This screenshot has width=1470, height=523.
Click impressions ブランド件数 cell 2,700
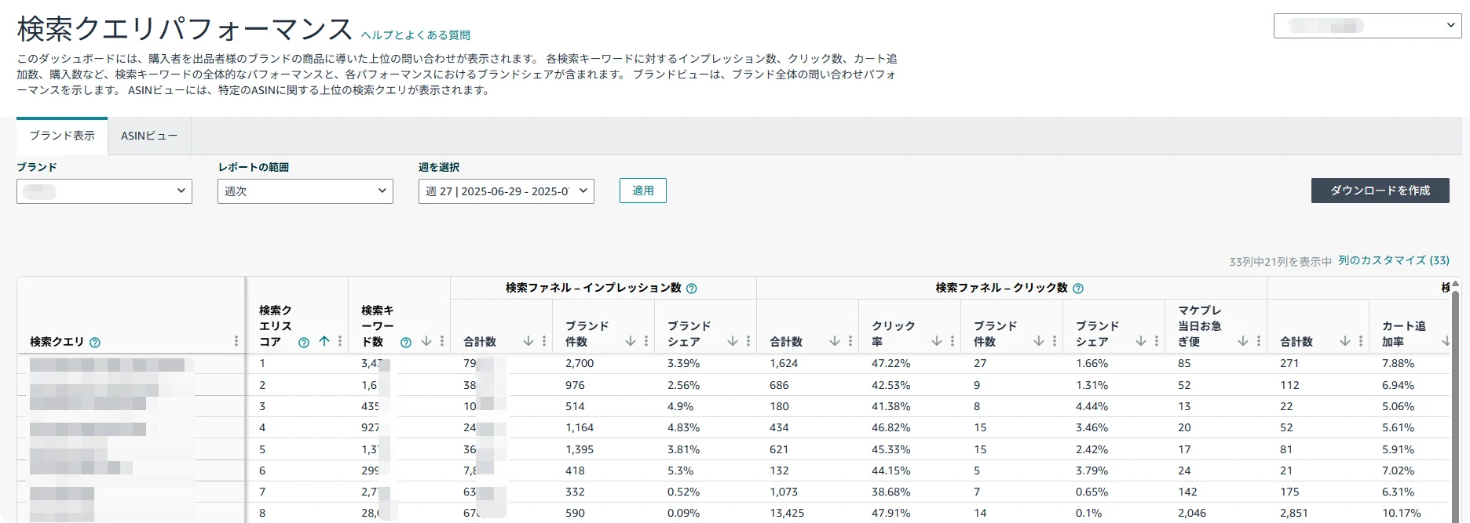[x=580, y=363]
